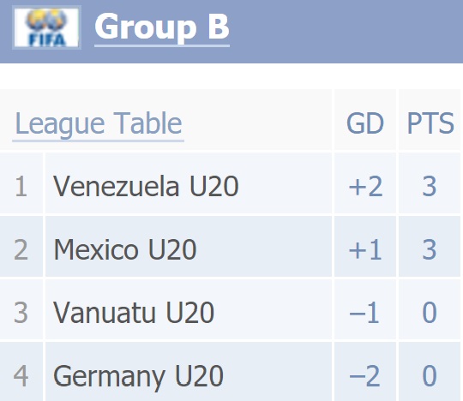The height and width of the screenshot is (401, 463).
Task: Select the GD column header
Action: point(365,123)
